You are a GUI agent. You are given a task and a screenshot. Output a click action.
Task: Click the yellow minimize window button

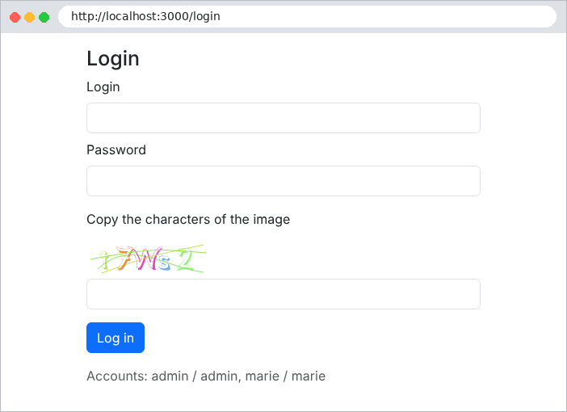(29, 17)
